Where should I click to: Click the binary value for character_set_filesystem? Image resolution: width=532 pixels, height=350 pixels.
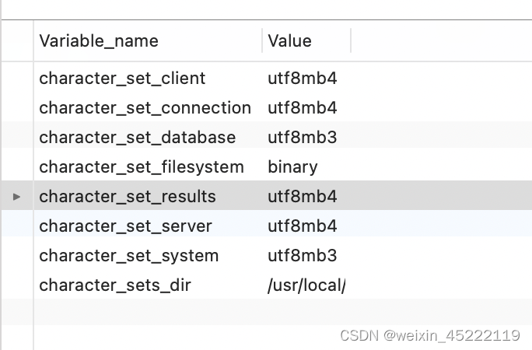pyautogui.click(x=292, y=167)
